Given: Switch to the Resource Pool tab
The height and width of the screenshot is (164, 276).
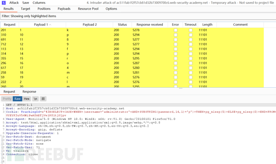Looking at the screenshot, I should pyautogui.click(x=88, y=9).
